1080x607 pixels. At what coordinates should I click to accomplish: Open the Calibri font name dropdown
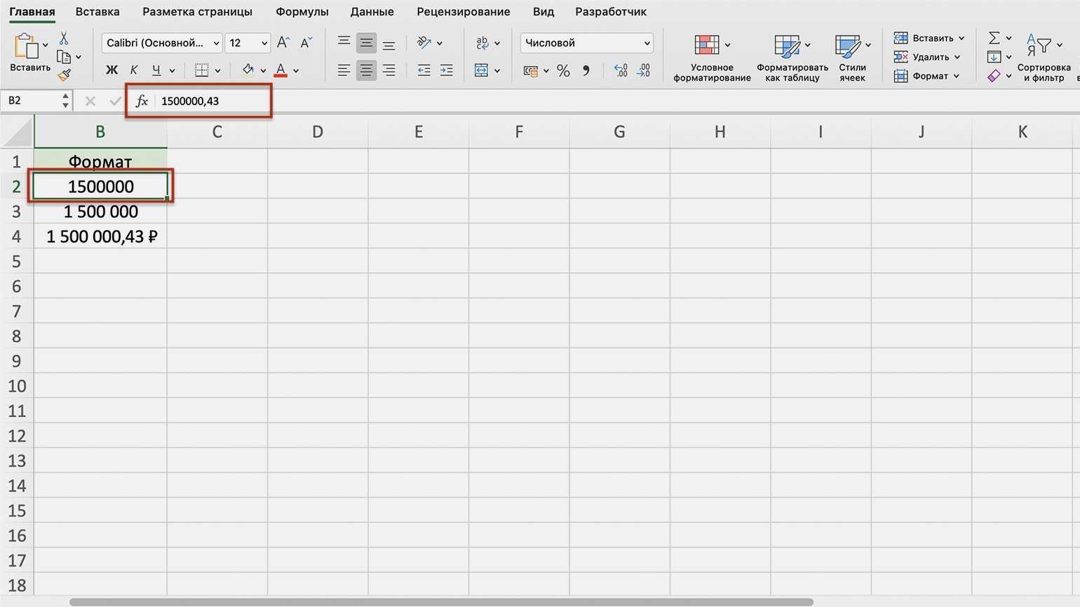161,43
